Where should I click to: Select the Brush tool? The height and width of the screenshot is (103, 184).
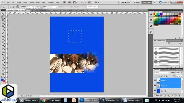click(3, 36)
